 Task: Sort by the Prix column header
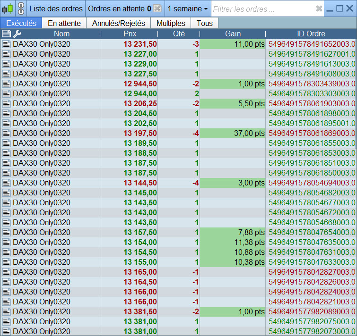pos(130,34)
